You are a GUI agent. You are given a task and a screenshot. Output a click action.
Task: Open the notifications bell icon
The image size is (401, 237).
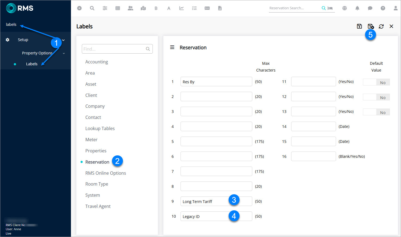click(357, 8)
